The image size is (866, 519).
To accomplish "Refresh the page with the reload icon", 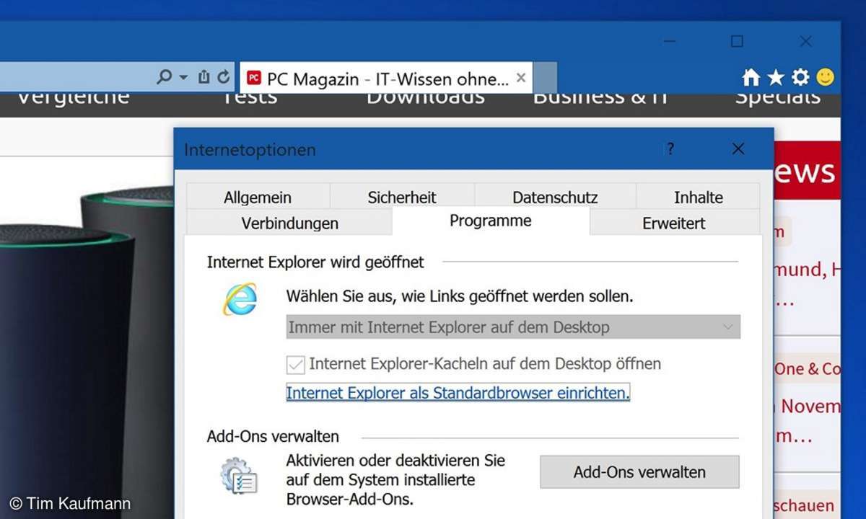I will (223, 76).
